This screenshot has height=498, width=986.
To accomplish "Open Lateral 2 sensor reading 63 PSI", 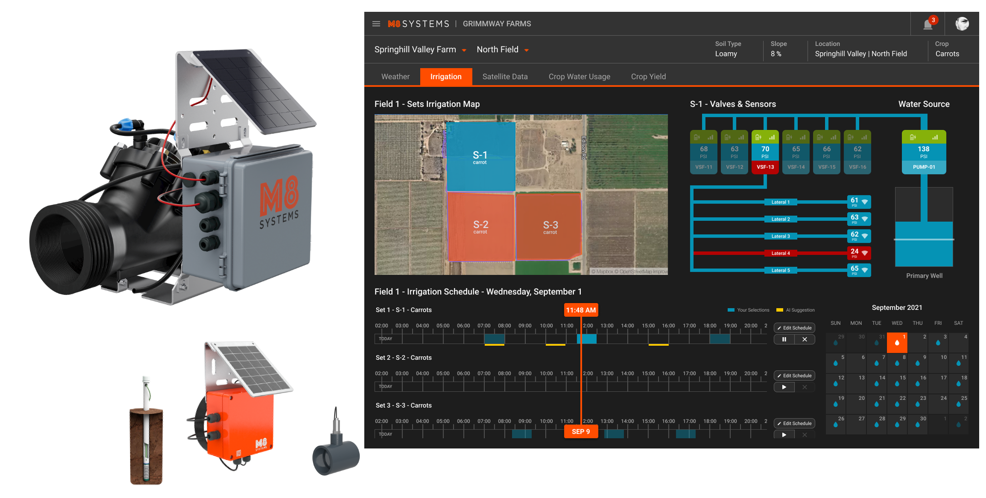I will [x=859, y=219].
